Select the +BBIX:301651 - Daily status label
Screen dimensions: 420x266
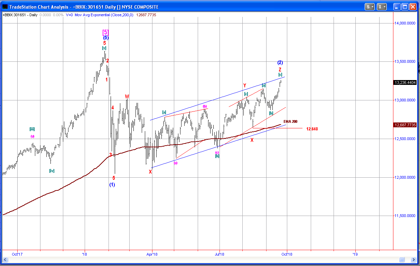coord(20,15)
